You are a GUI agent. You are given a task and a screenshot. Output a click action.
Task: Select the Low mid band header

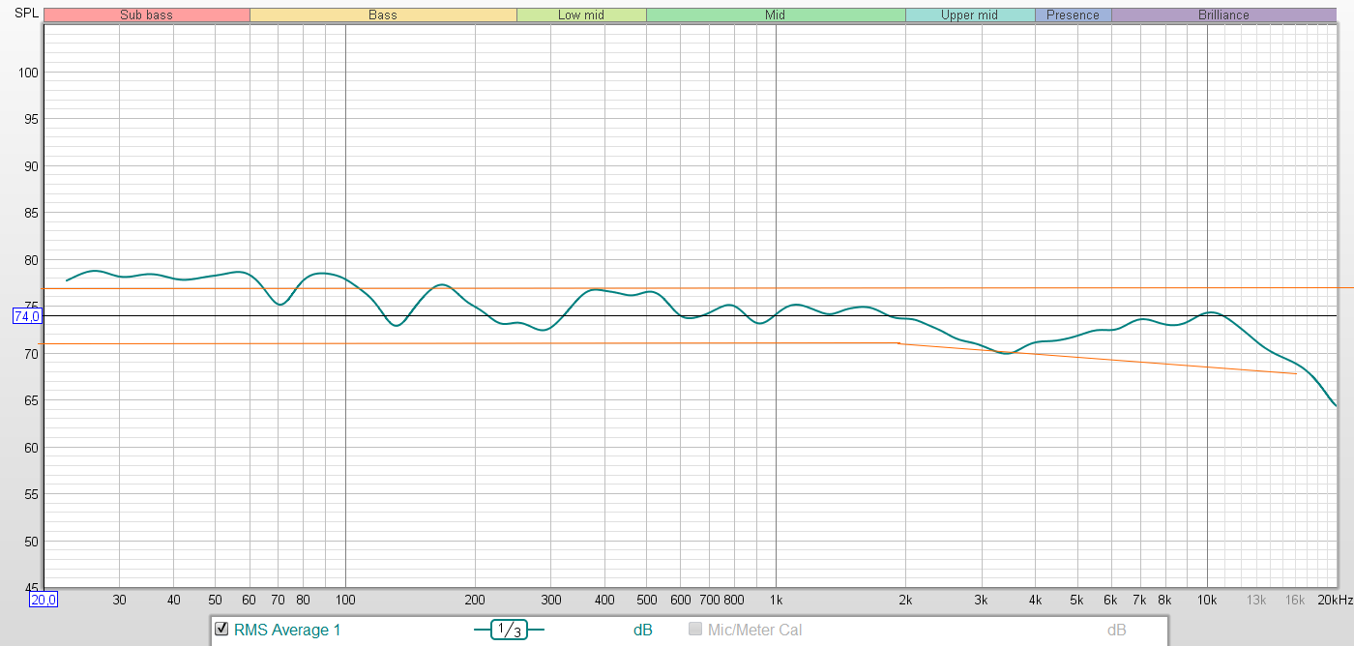581,15
